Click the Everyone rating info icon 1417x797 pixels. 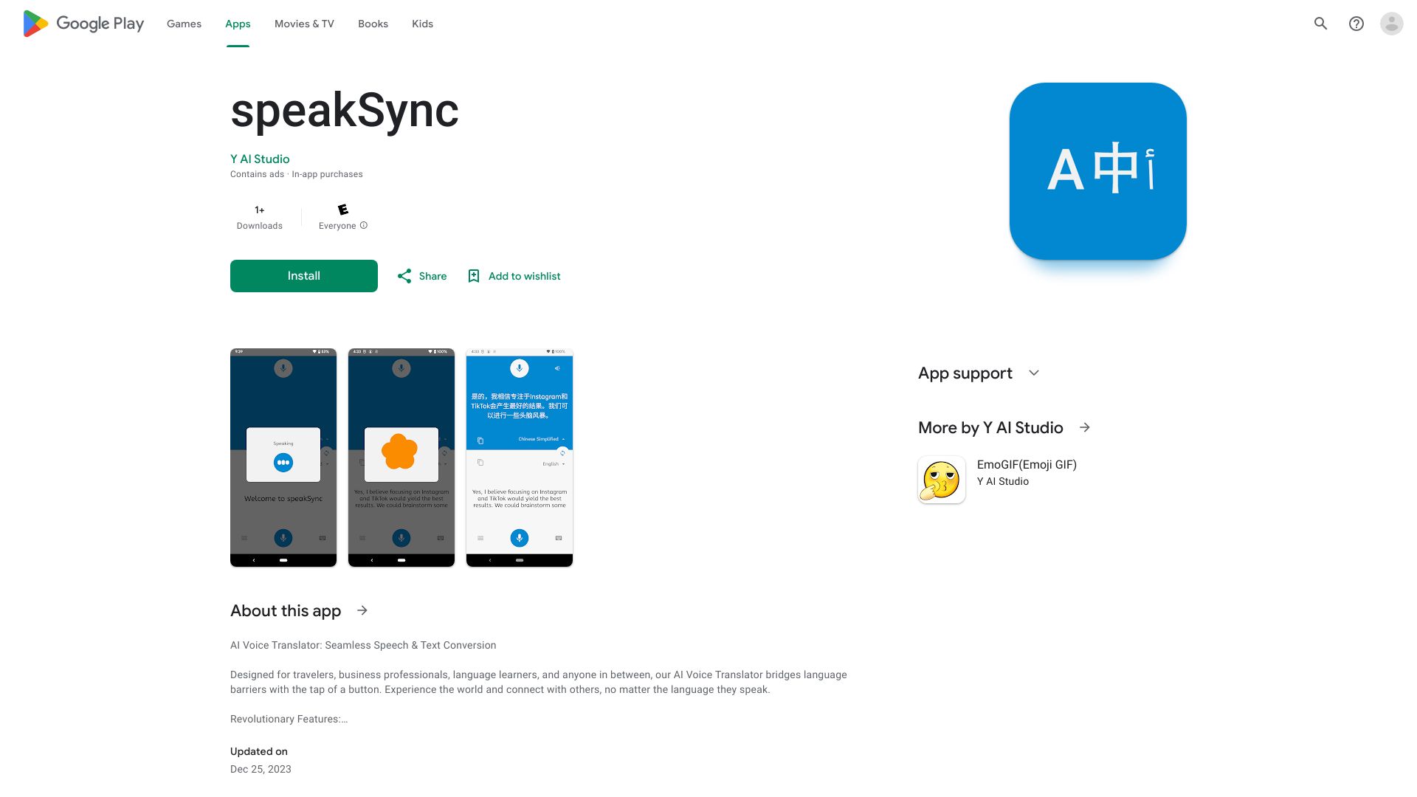pos(365,226)
